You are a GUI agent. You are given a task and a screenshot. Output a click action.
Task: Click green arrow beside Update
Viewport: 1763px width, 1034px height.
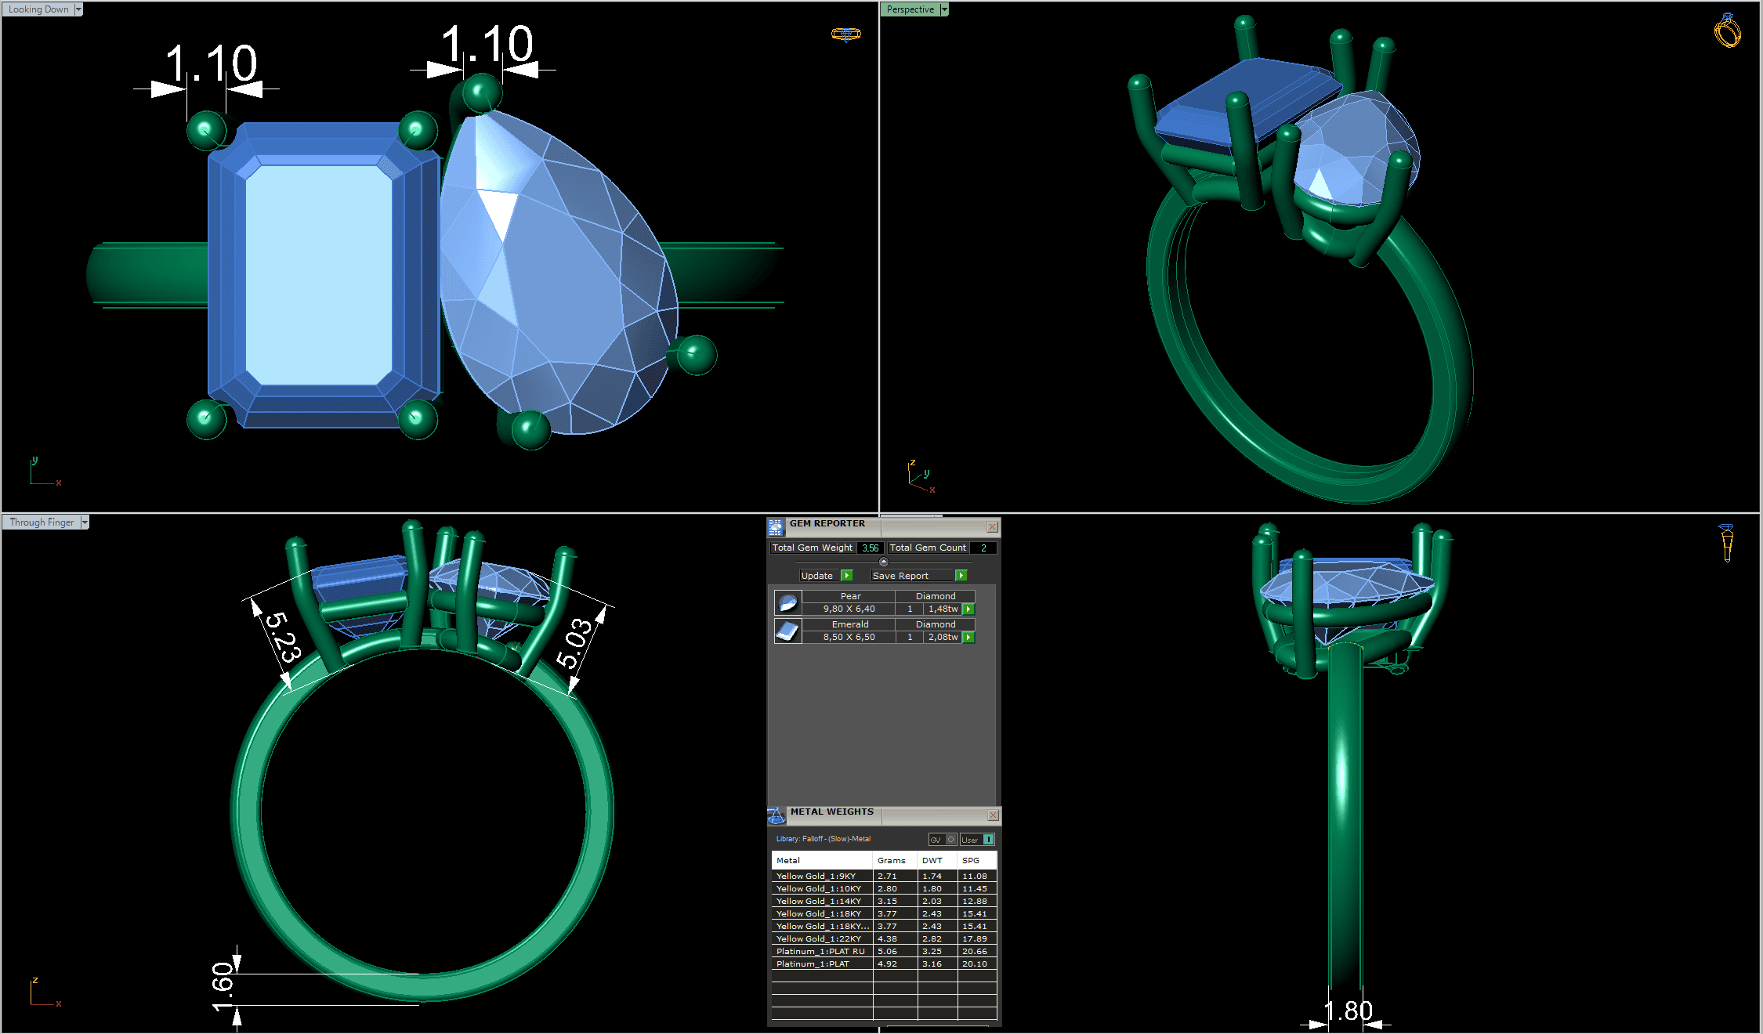coord(847,576)
